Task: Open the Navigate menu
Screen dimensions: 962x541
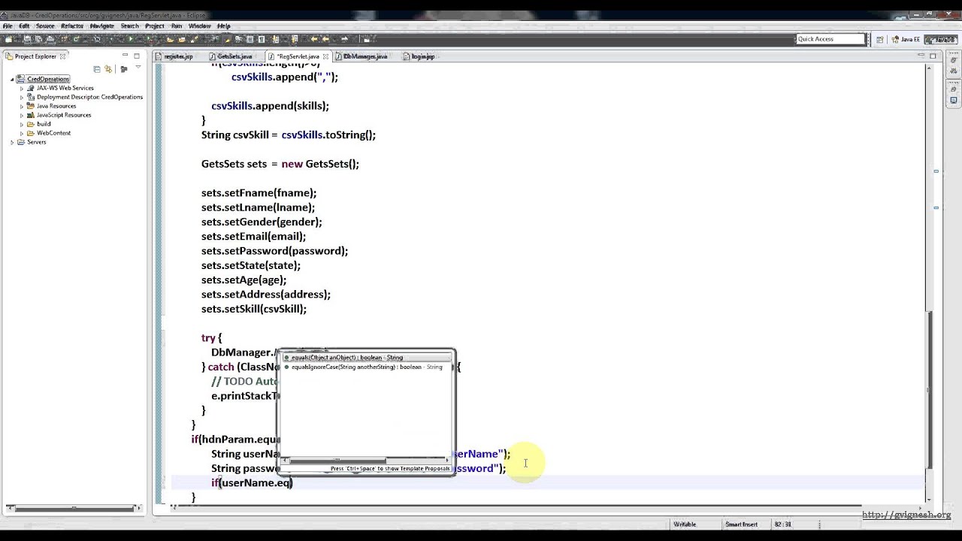Action: [102, 26]
